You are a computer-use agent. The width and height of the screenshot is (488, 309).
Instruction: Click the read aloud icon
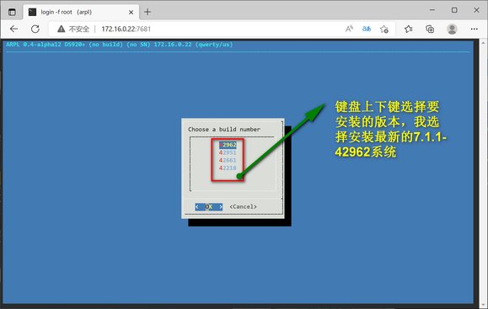349,29
